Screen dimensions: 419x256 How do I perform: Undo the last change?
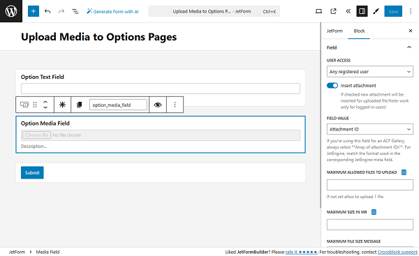point(47,11)
